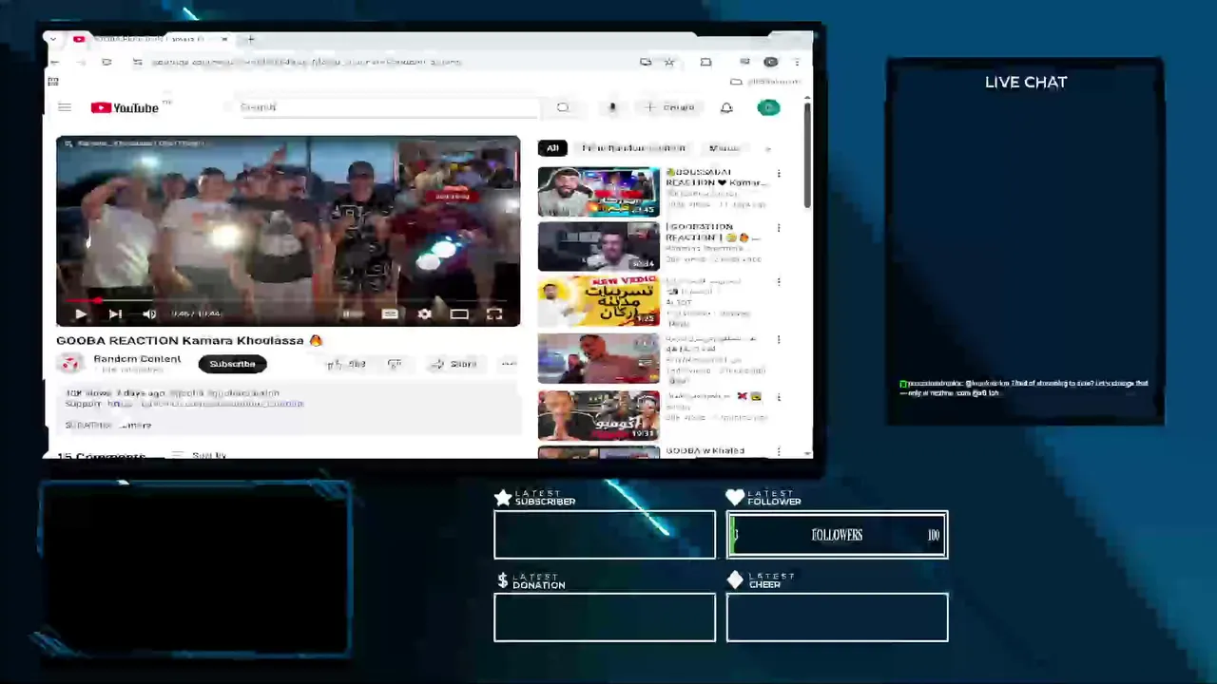Reload the browser page

(106, 62)
